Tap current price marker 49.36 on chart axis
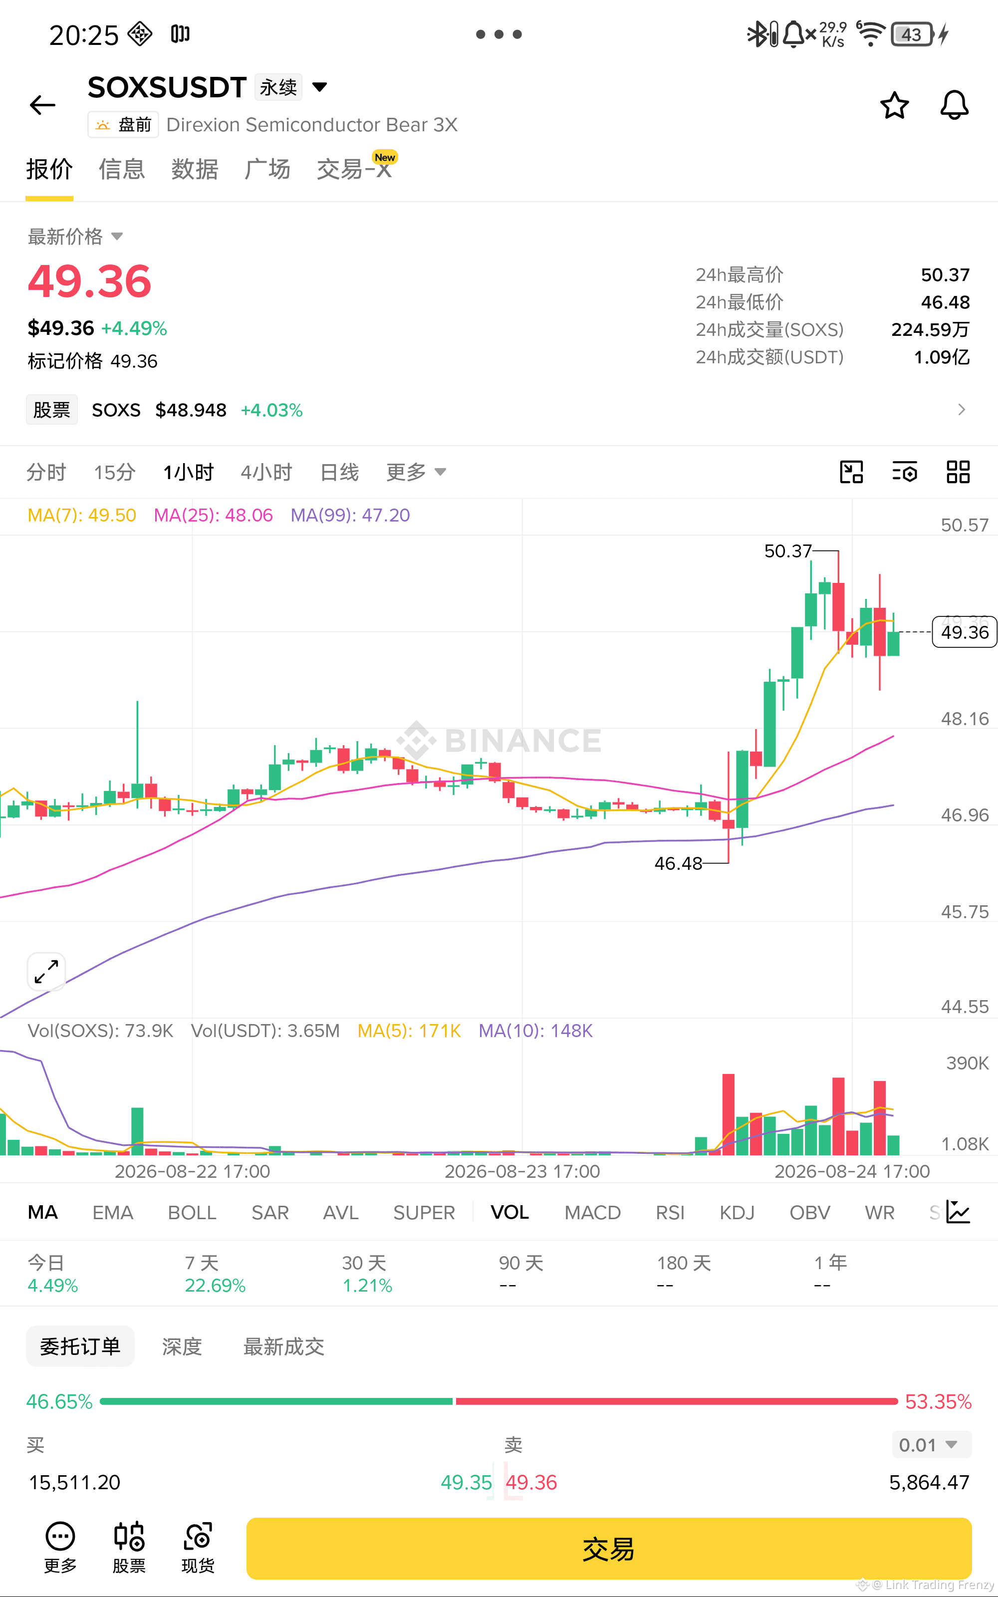Image resolution: width=998 pixels, height=1597 pixels. pos(965,632)
